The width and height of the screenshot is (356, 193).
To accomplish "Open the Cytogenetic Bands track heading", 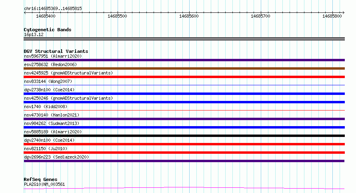I will [48, 30].
